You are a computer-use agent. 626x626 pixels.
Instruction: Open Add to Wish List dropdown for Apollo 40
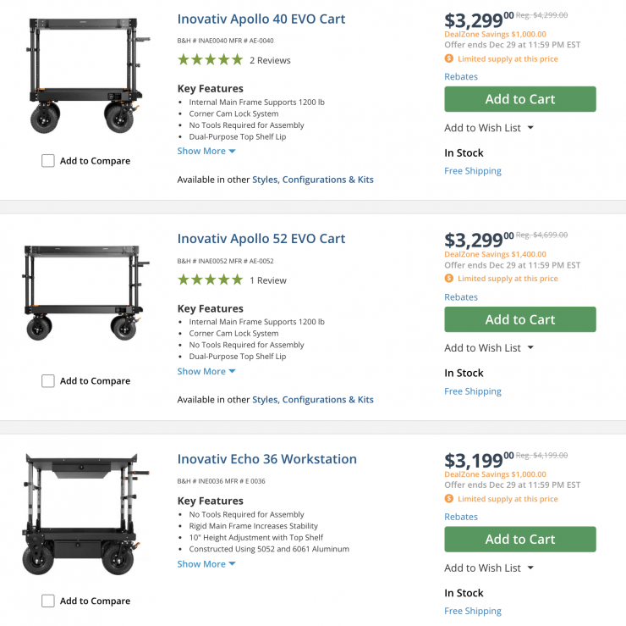[489, 128]
